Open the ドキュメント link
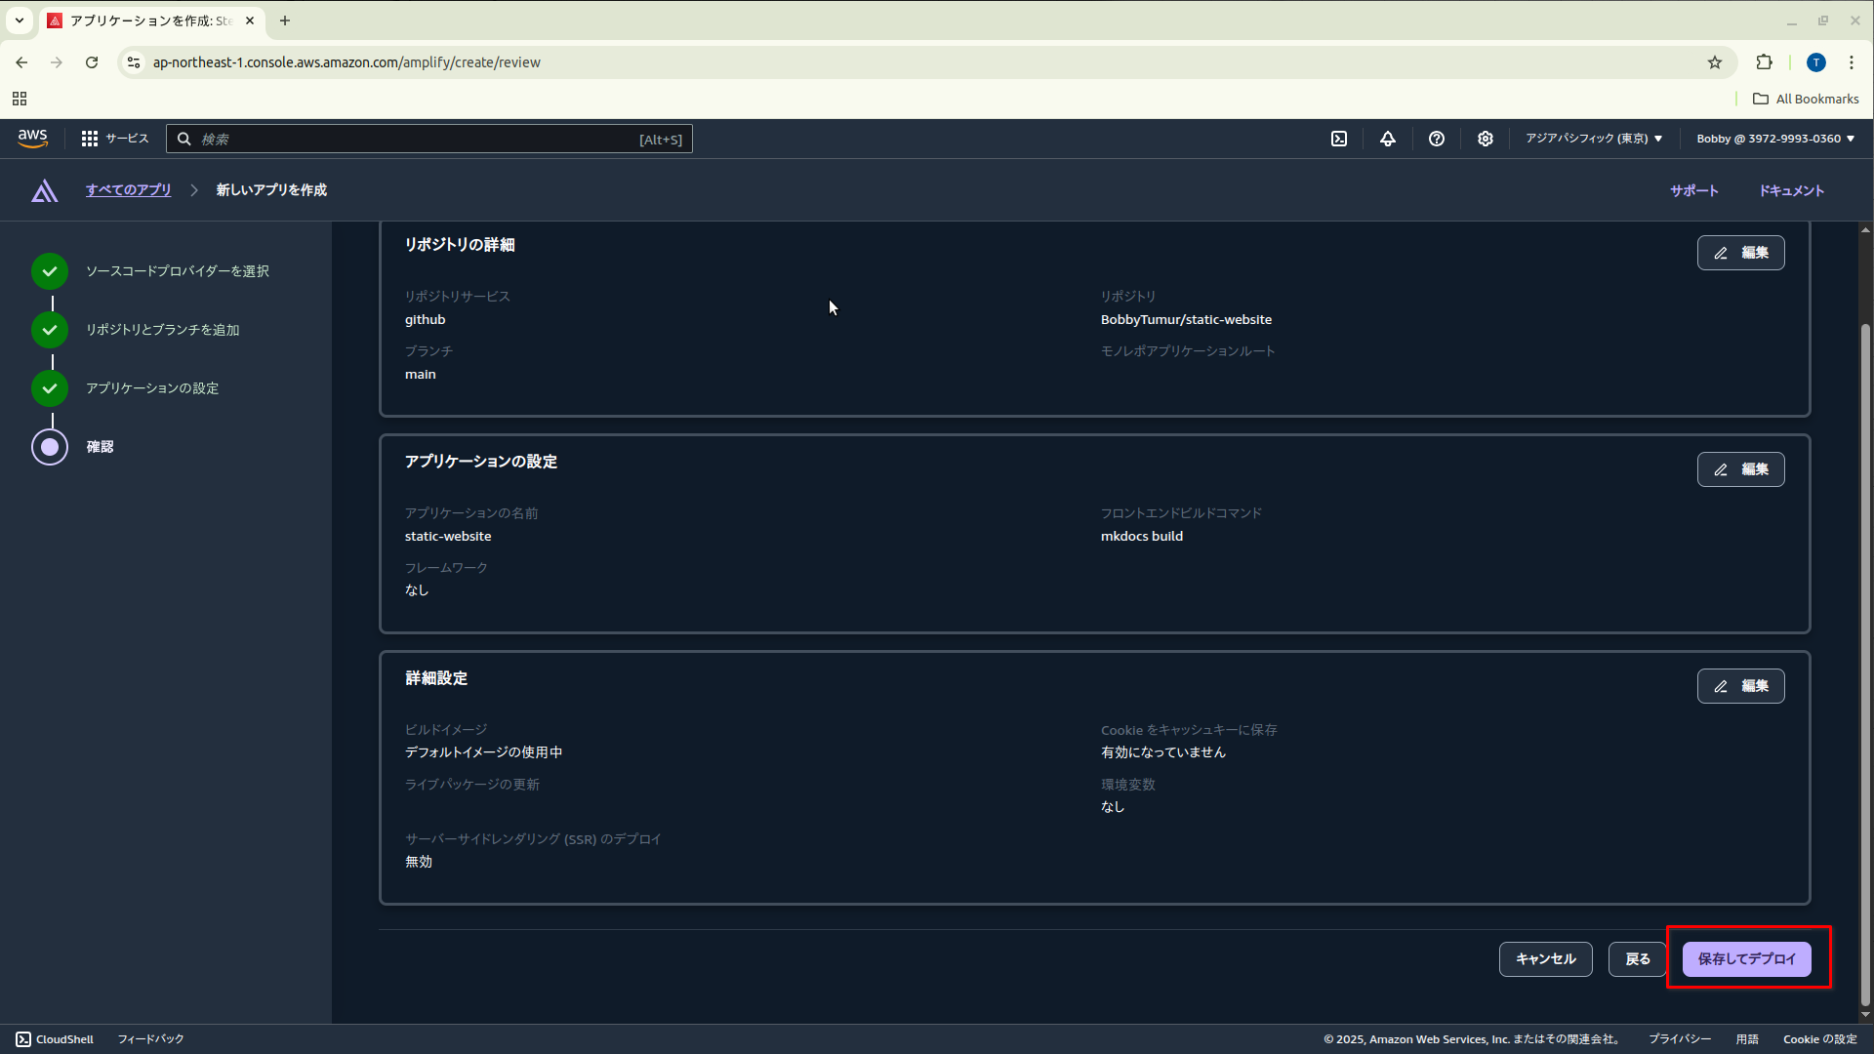Viewport: 1874px width, 1054px height. coord(1791,190)
